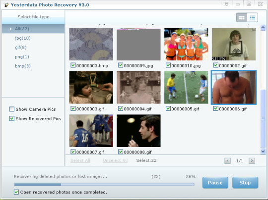The image size is (268, 200).
Task: Select the 00000005.gif soccer thumbnail
Action: point(186,88)
